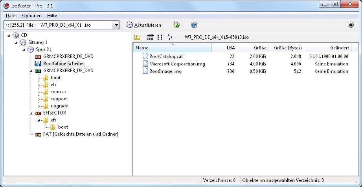Open the drive selection dropdown arrow

(x=116, y=25)
